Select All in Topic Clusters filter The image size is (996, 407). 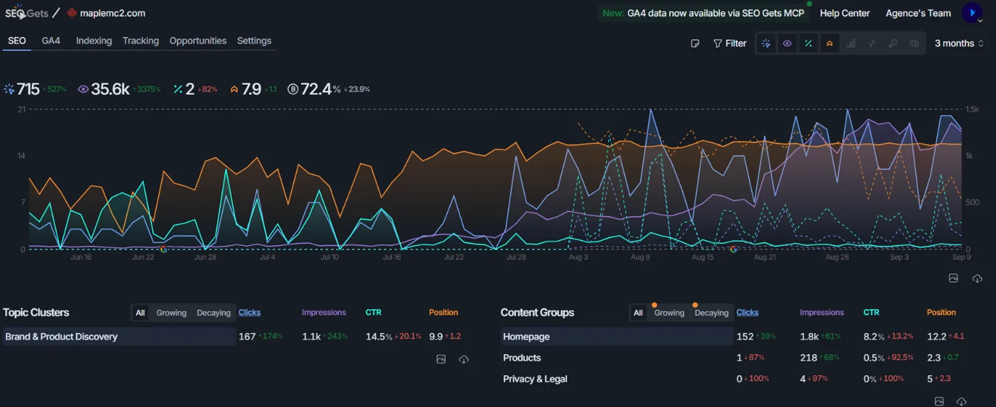(x=140, y=313)
